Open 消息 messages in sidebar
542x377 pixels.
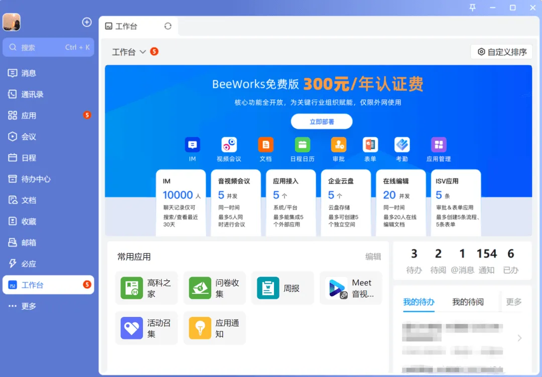tap(48, 73)
